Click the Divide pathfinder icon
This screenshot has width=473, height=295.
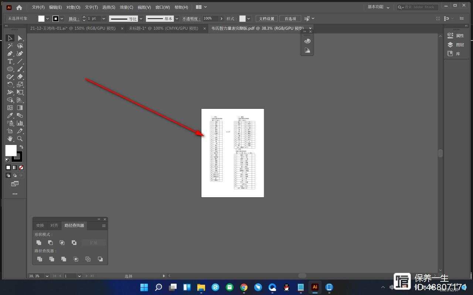click(40, 259)
